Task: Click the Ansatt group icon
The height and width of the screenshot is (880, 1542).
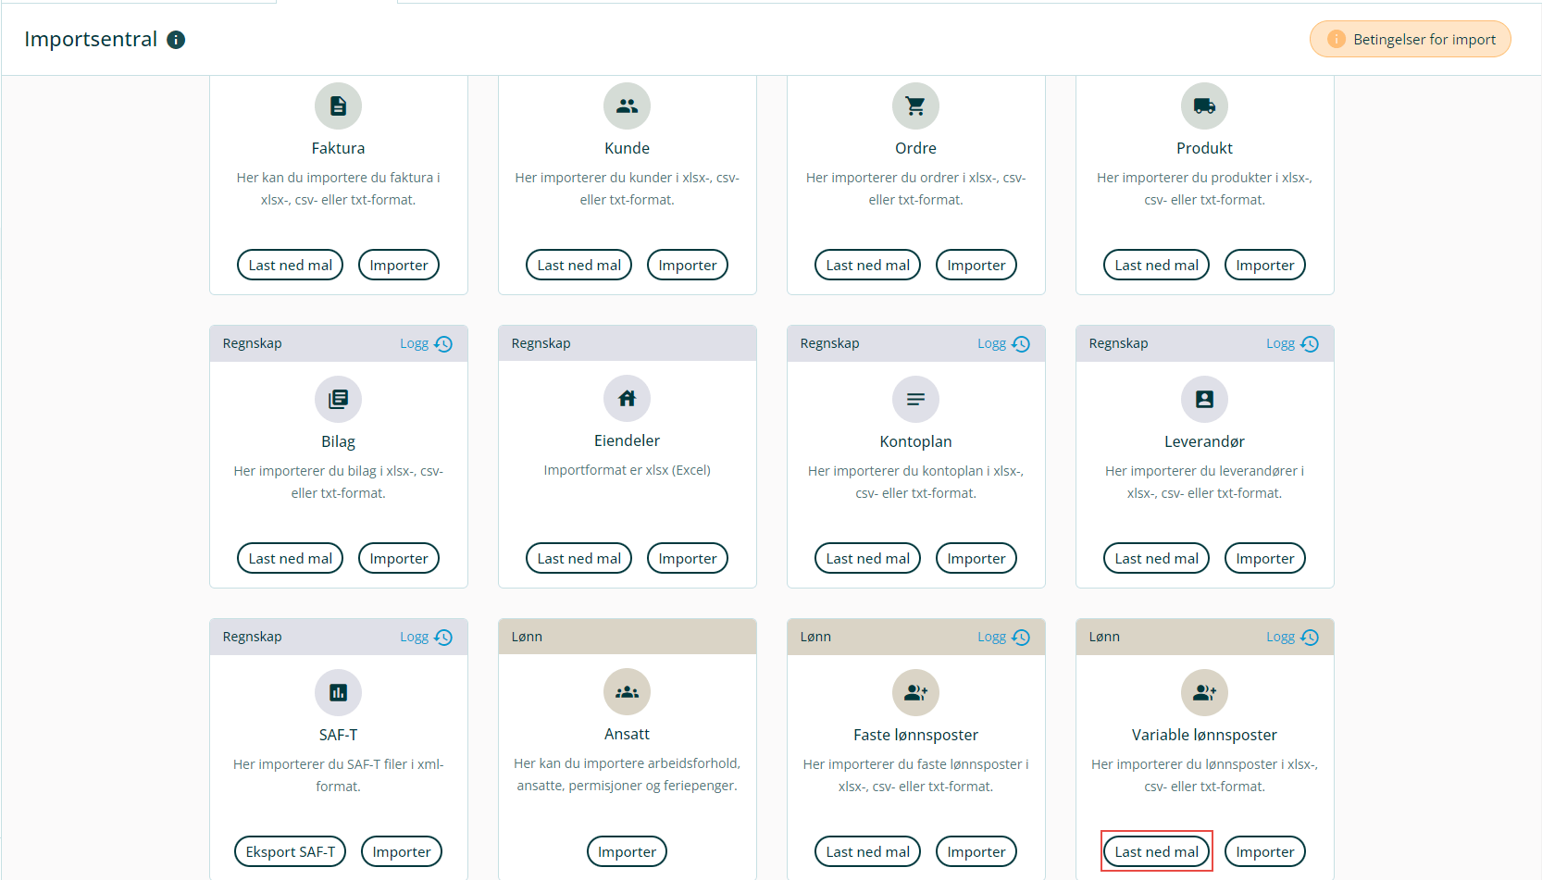Action: (x=627, y=692)
